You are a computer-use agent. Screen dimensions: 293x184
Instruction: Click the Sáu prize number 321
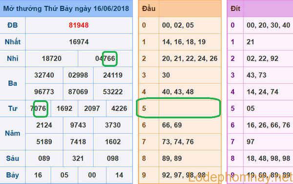78,159
